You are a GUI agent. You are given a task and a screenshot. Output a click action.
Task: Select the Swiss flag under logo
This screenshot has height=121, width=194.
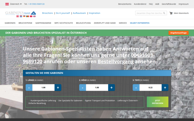point(31,16)
